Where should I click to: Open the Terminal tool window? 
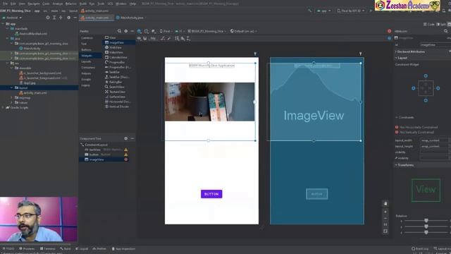(47, 248)
